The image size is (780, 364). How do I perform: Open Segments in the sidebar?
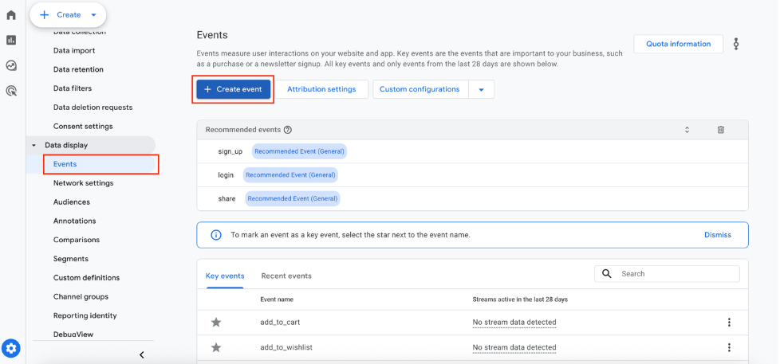[71, 259]
